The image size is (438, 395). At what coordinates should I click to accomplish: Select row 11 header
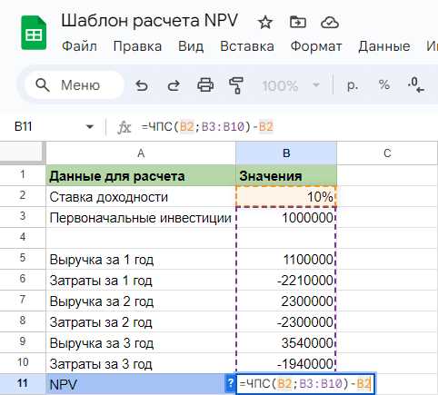(23, 384)
